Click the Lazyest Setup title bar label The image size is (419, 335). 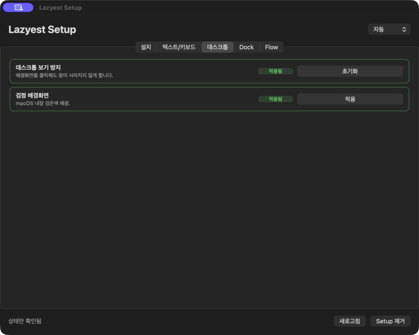[x=61, y=7]
